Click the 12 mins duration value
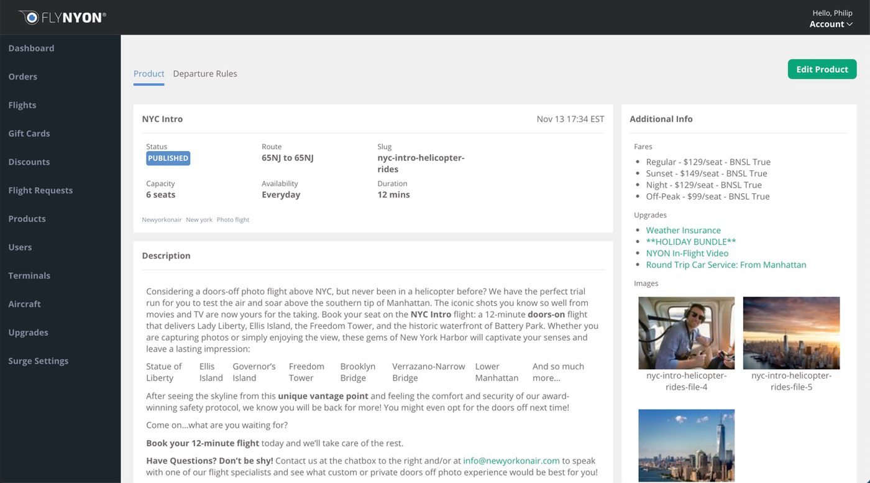The height and width of the screenshot is (483, 870). 393,195
